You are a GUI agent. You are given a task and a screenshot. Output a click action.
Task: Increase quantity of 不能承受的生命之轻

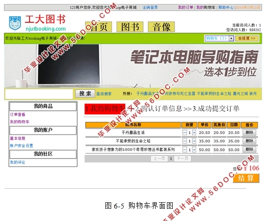click(194, 141)
